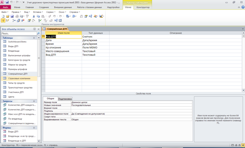
Task: Switch to Подстановка properties tab
Action: pos(65,99)
